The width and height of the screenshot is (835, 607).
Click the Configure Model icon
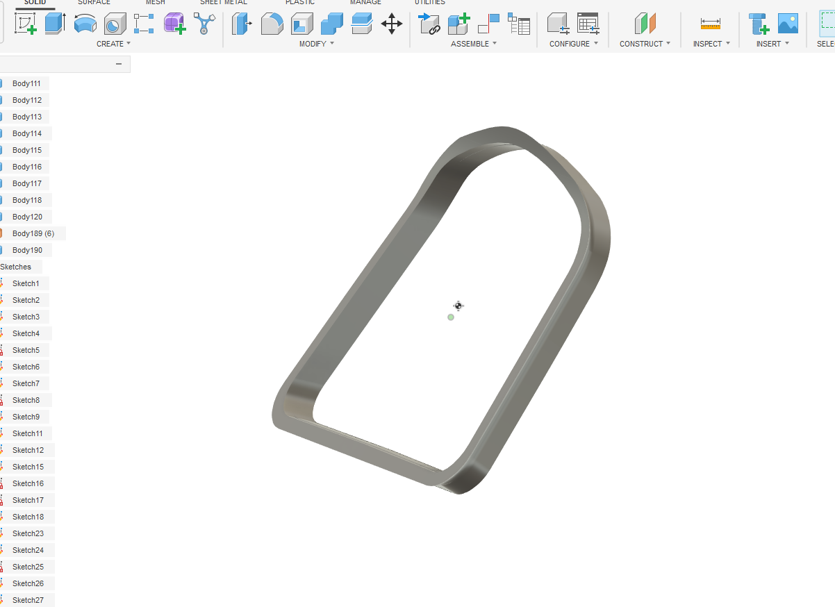click(x=559, y=24)
